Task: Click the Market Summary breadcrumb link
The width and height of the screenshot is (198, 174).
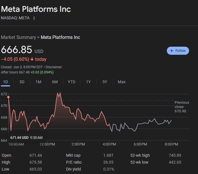Action: point(18,37)
